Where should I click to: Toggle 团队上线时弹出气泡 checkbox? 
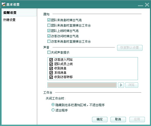point(49,31)
